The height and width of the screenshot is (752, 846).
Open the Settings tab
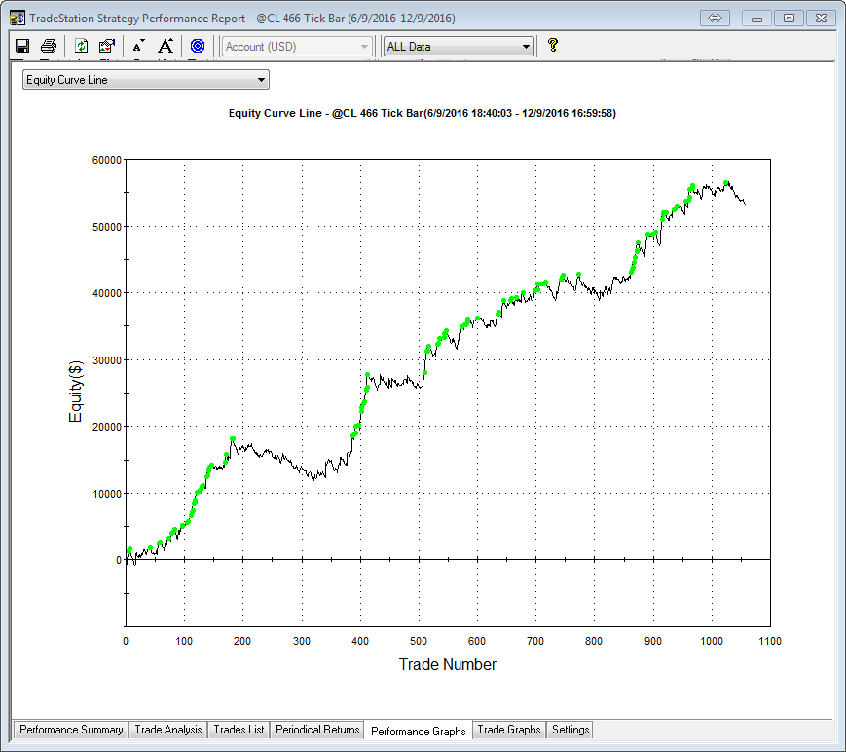tap(570, 730)
